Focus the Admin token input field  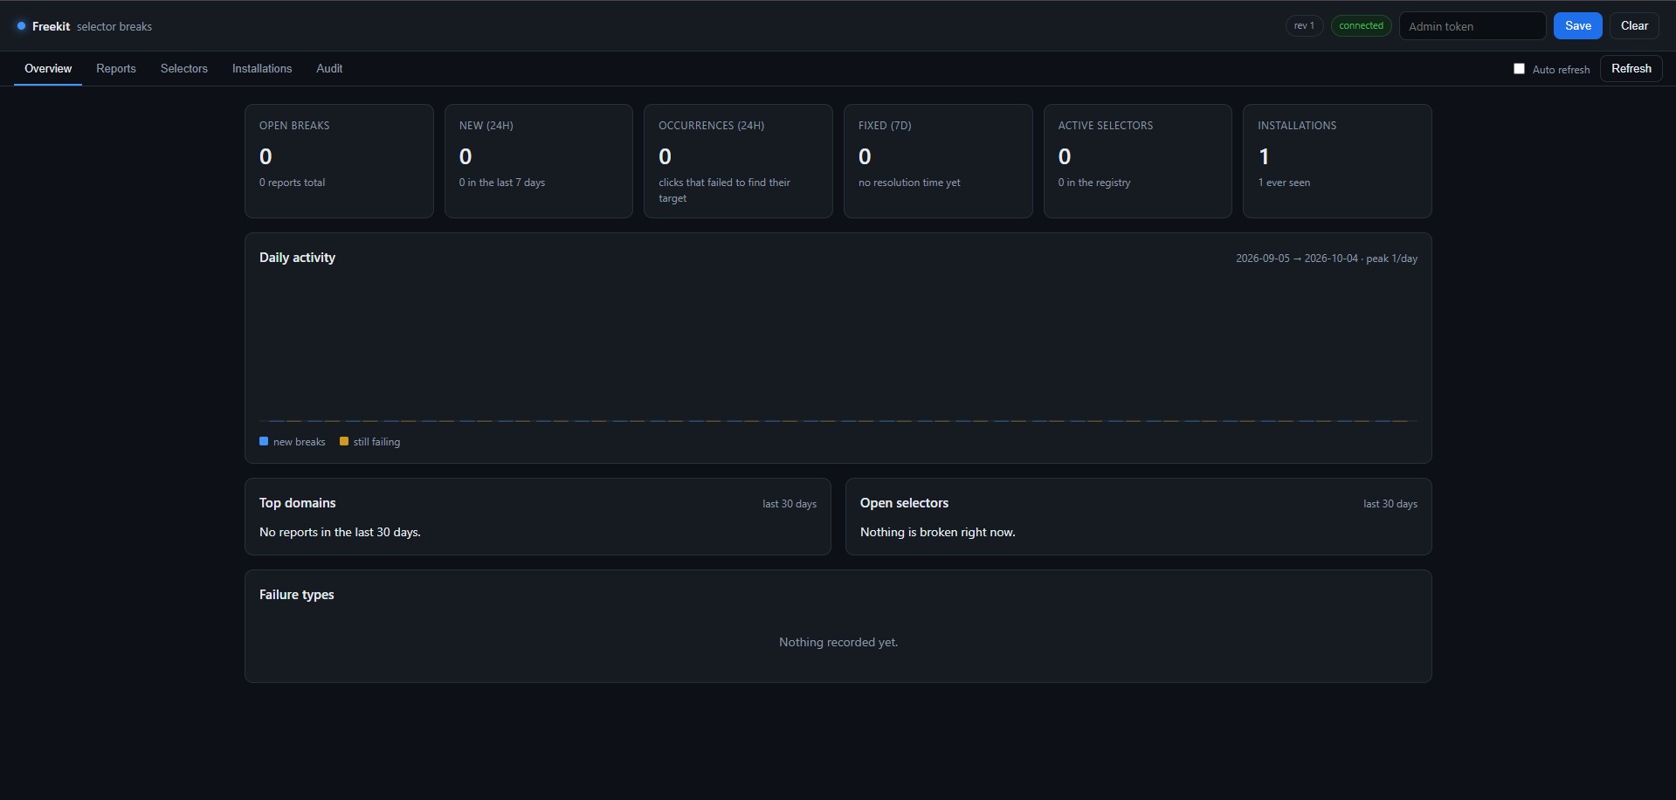1473,26
